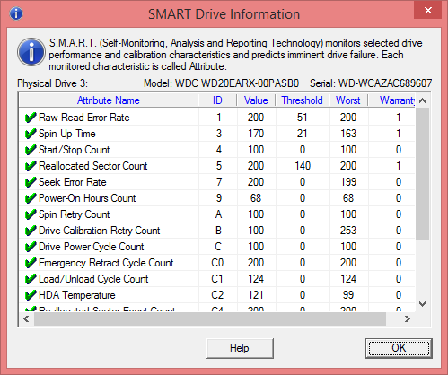Screen dimensions: 448x375
Task: Click green checkmark for Raw Read Error Rate
Action: click(x=31, y=118)
